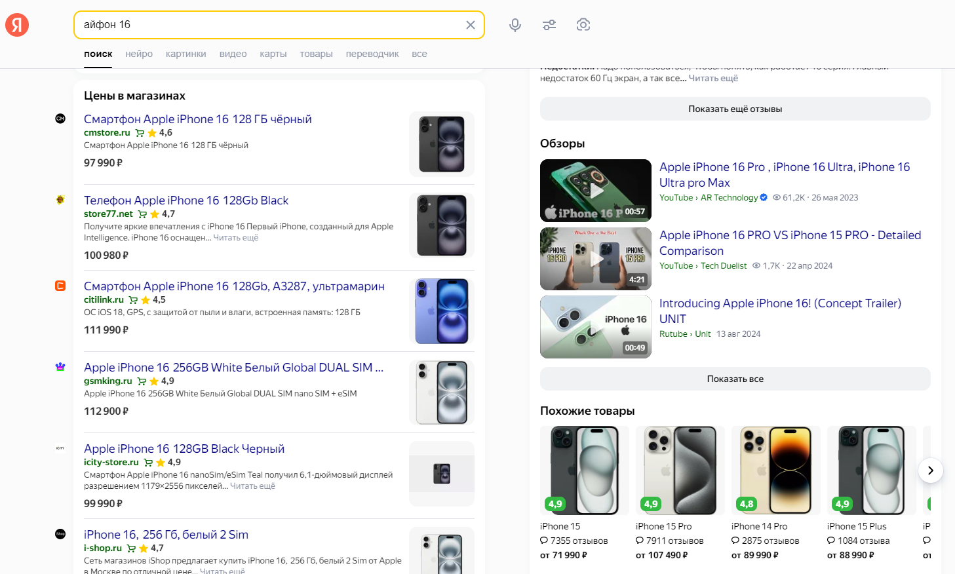This screenshot has height=574, width=955.
Task: Open the все services tab
Action: (419, 54)
